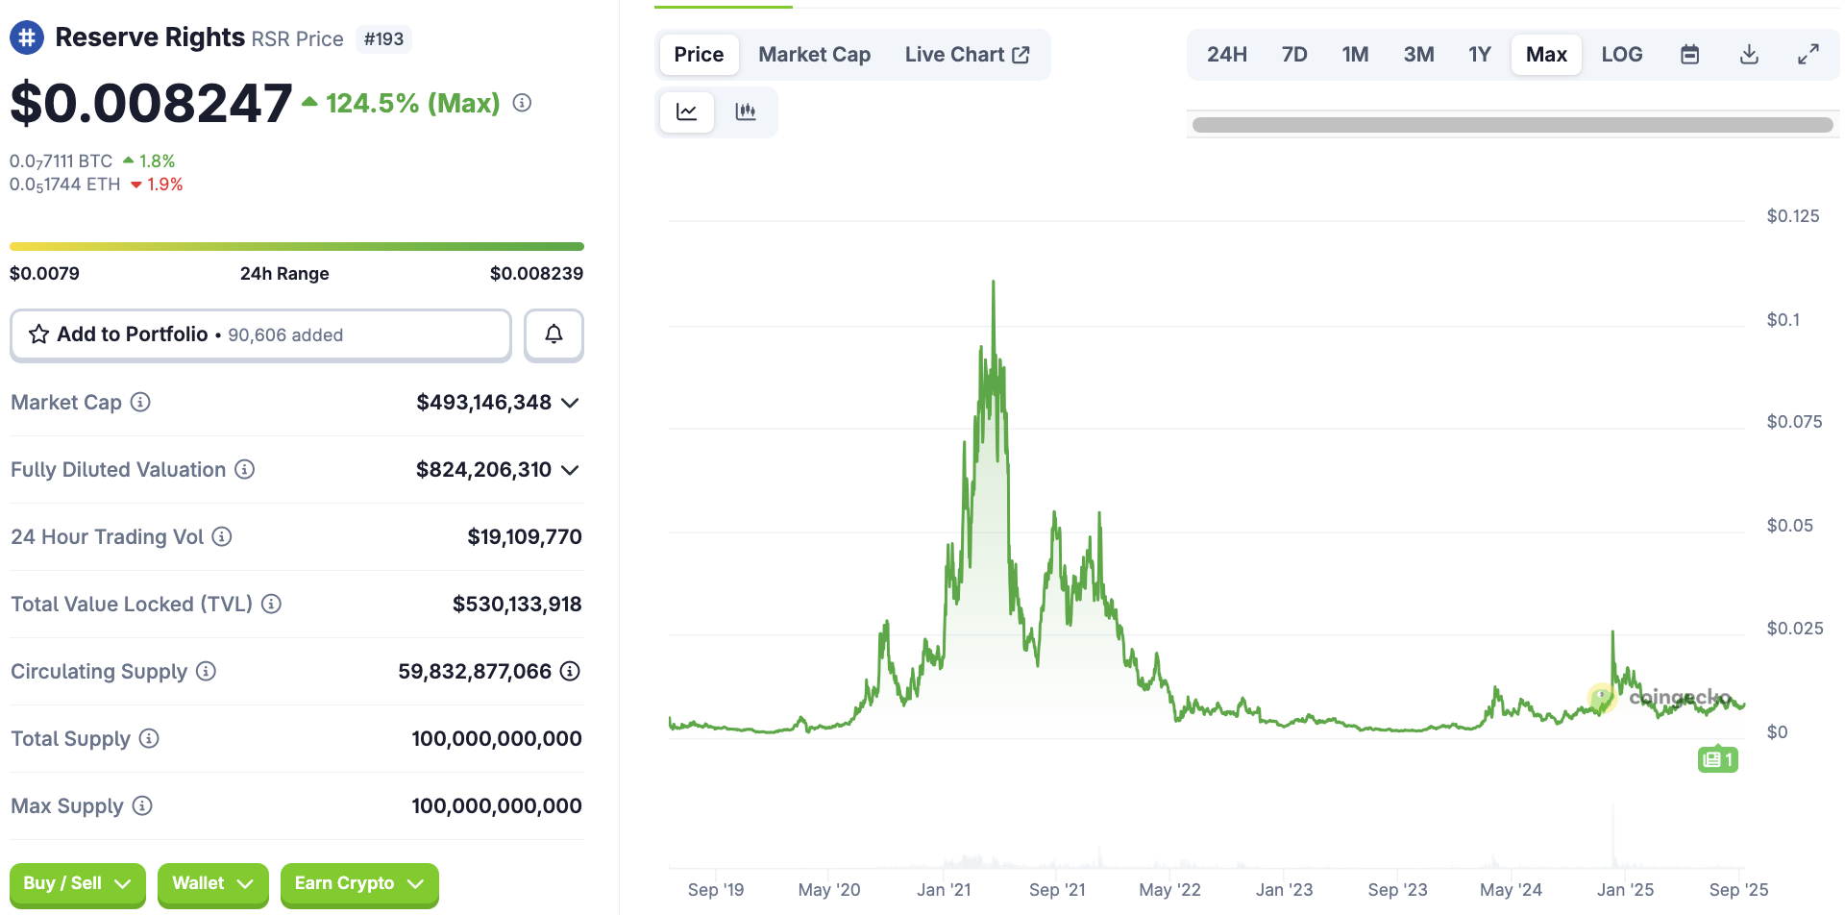Screen dimensions: 1845x915
Task: Switch to Market Cap chart tab
Action: (815, 55)
